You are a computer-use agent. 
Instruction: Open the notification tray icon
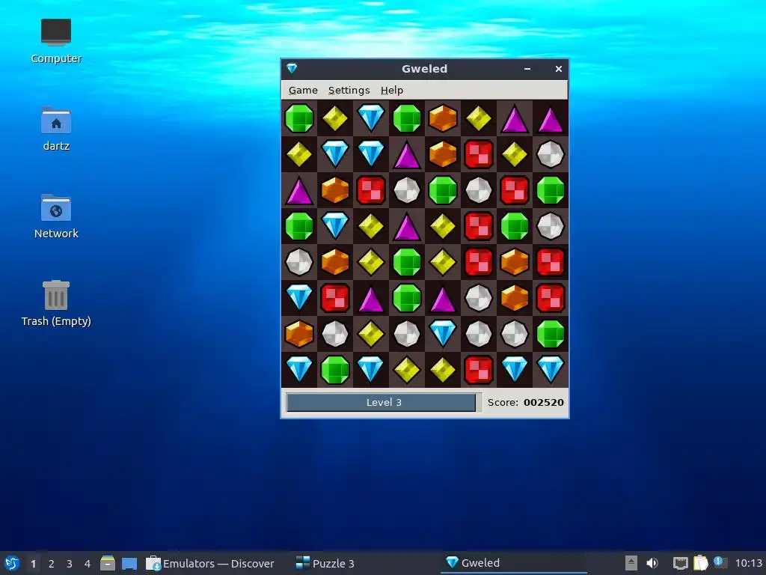point(719,562)
